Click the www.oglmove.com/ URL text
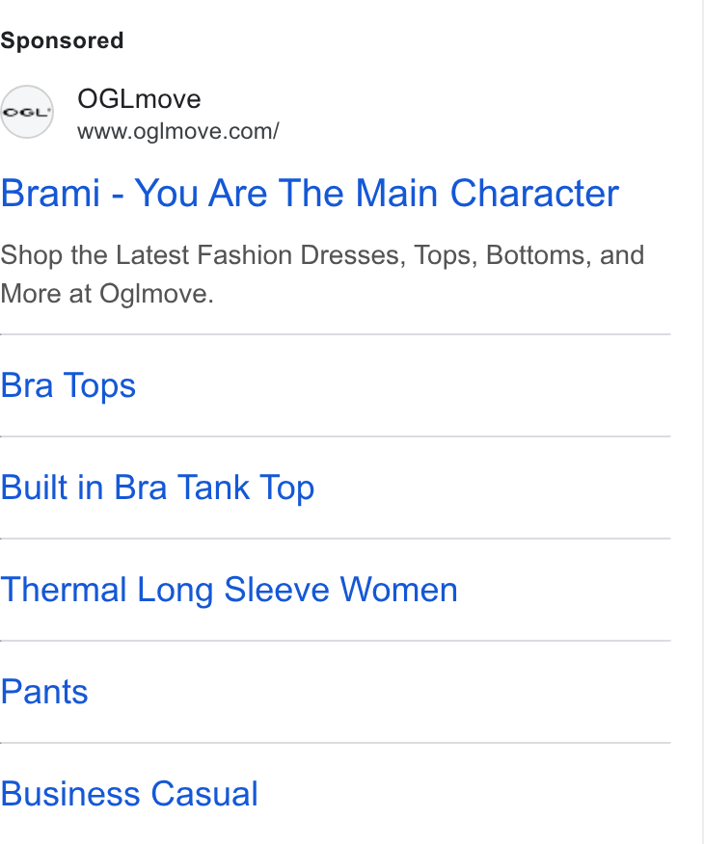 tap(177, 131)
